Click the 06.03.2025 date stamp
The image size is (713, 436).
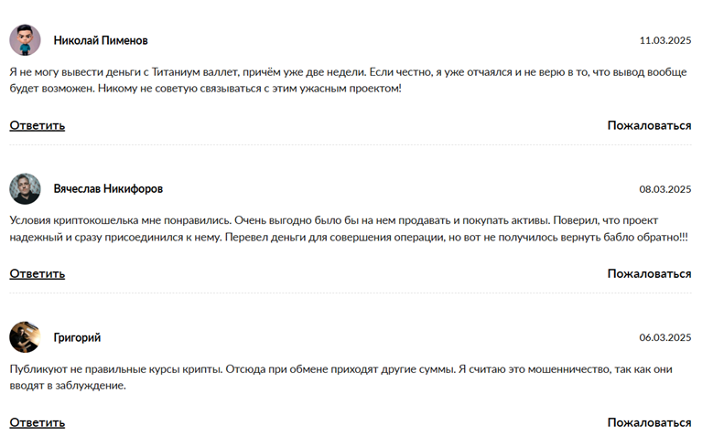coord(664,337)
